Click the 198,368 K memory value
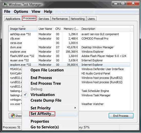141x133 pixels. tap(72, 52)
